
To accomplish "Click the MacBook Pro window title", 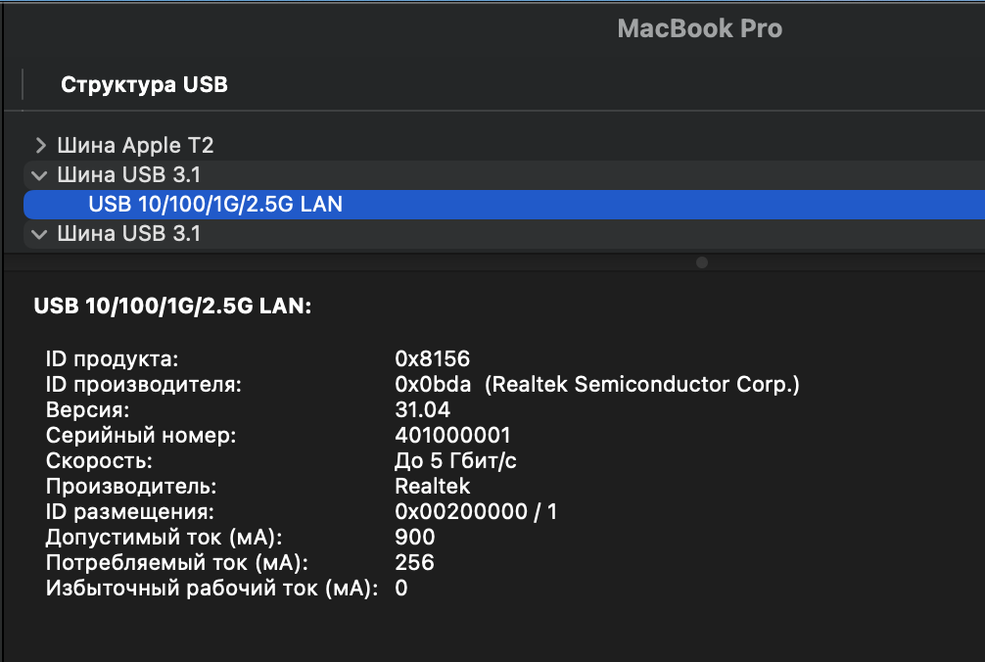I will pos(699,29).
